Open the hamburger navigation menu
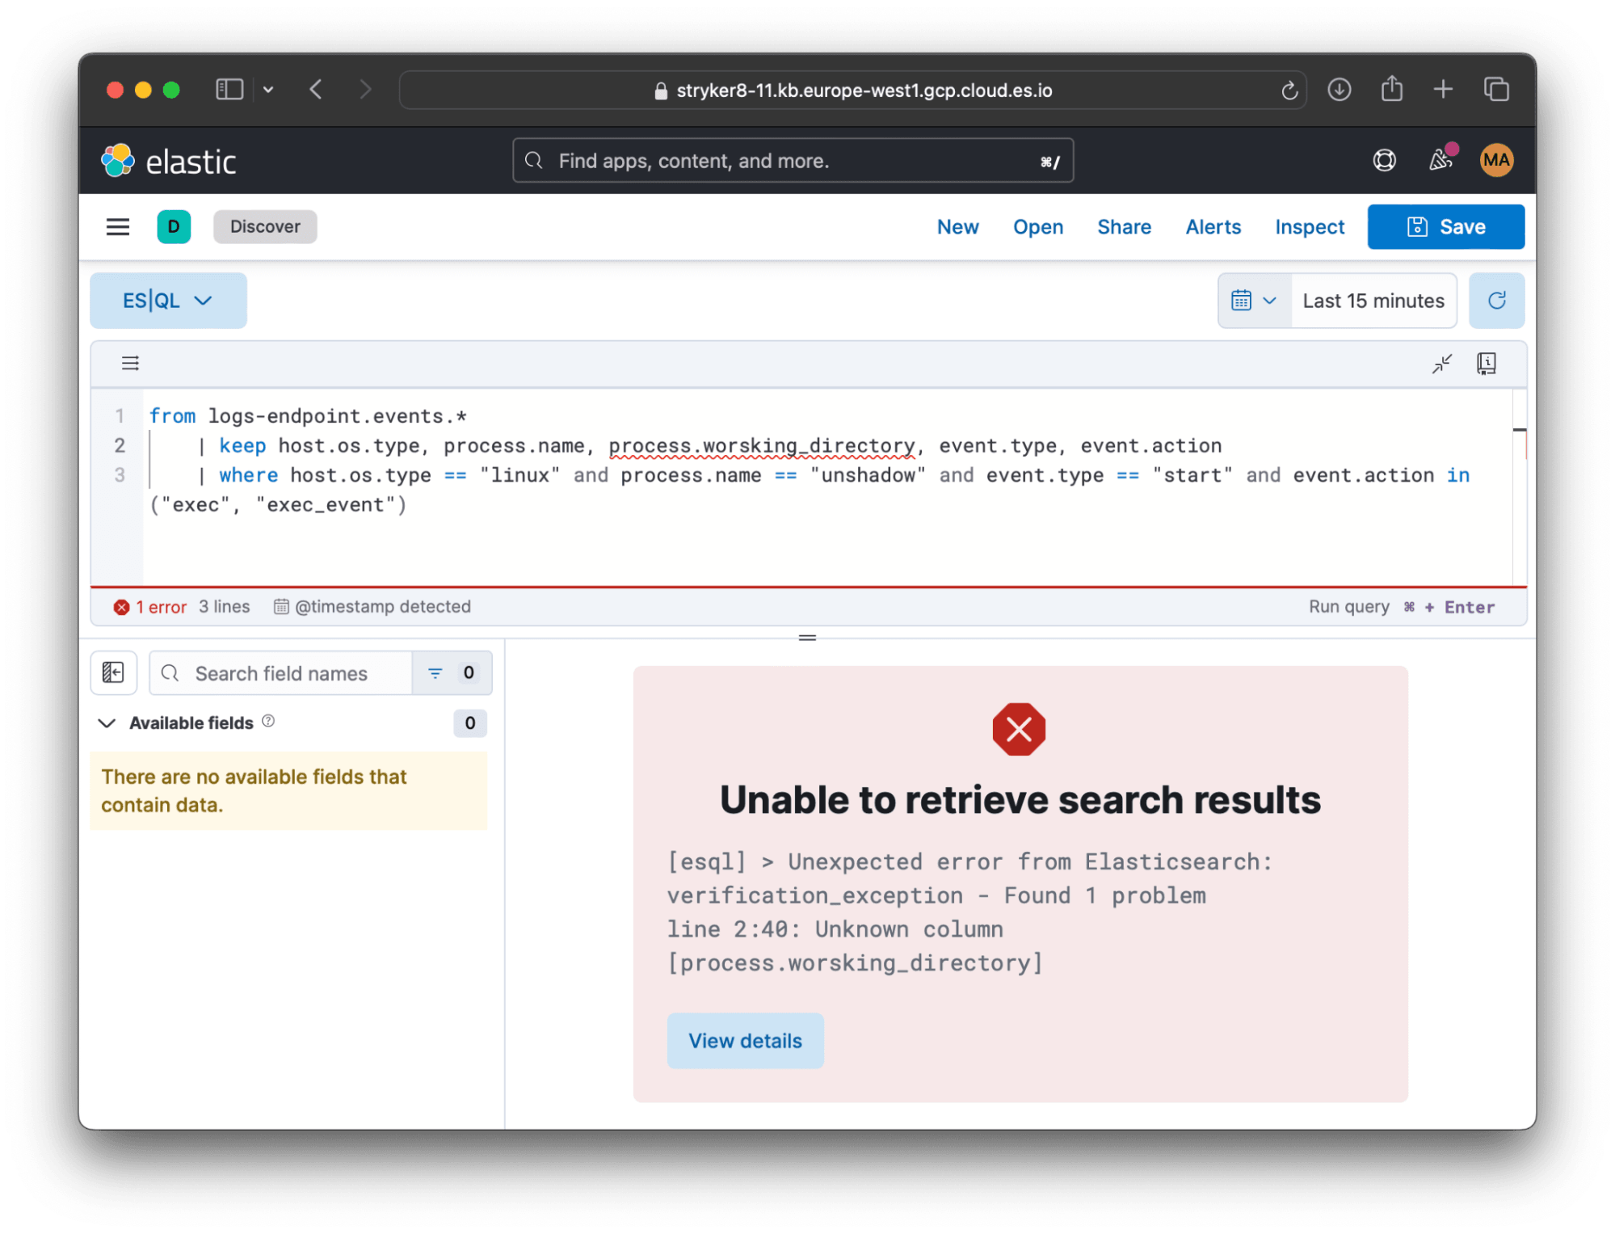The image size is (1615, 1234). coord(118,226)
